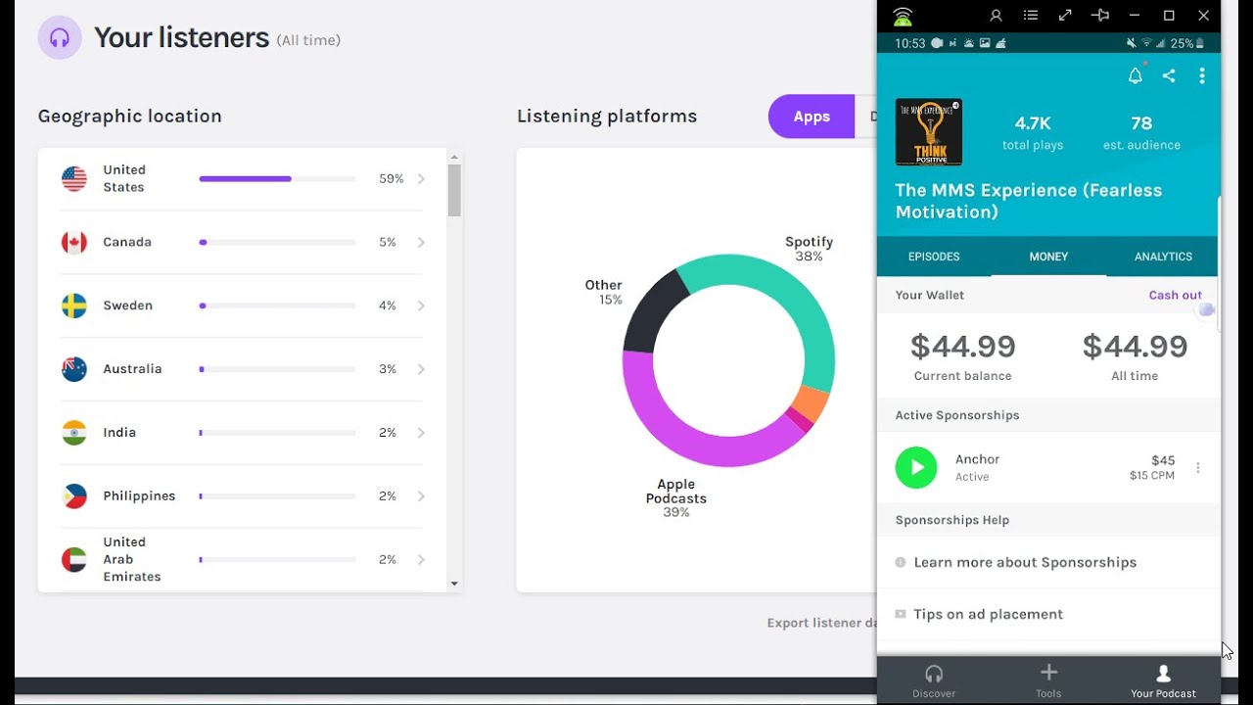1253x705 pixels.
Task: Expand the India row chevron
Action: 421,433
